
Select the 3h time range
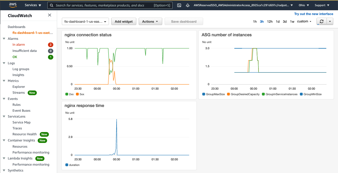(x=262, y=21)
